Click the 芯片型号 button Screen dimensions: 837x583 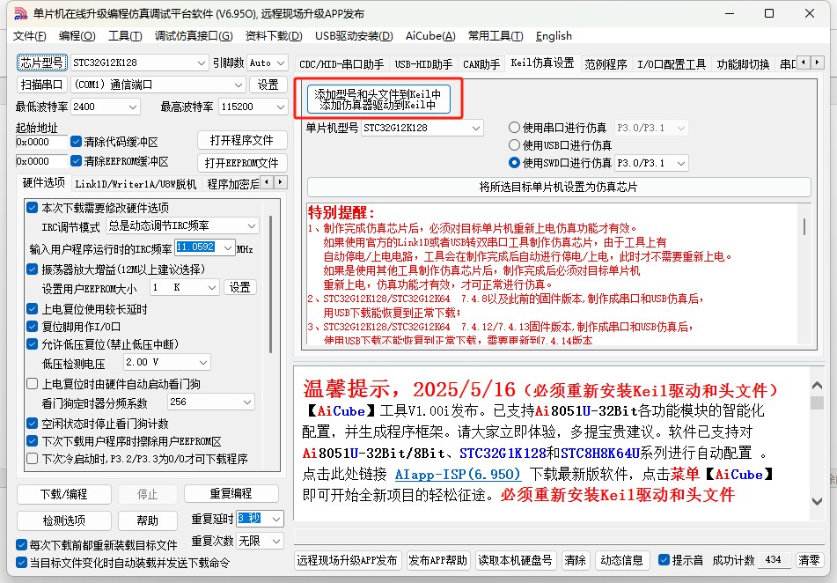[x=42, y=63]
